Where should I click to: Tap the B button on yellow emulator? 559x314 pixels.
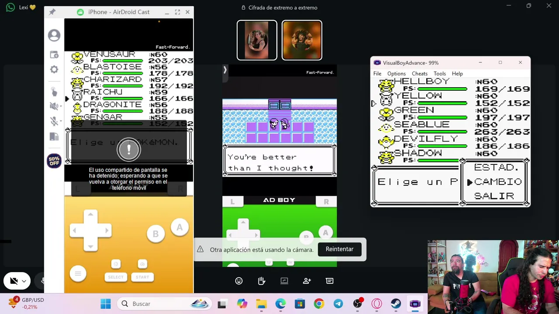(155, 234)
